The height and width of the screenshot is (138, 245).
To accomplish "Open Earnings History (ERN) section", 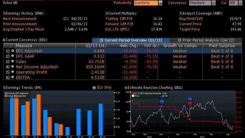I will click(x=23, y=13).
